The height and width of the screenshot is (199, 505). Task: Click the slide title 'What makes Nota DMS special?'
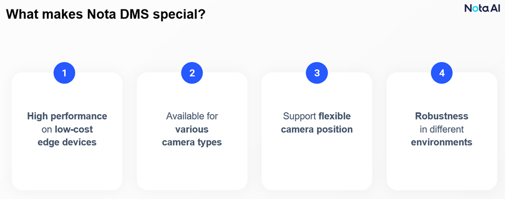pos(106,15)
